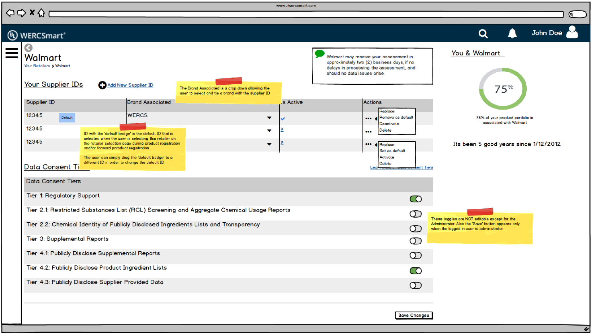Open notifications bell
The image size is (592, 334).
[512, 33]
